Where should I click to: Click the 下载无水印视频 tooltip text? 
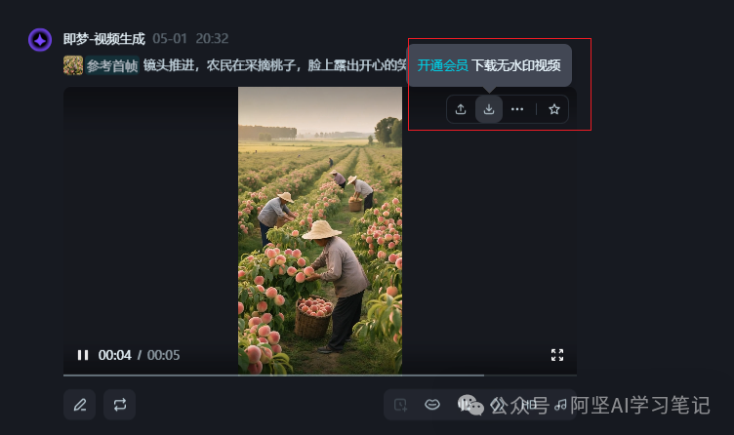pos(516,65)
